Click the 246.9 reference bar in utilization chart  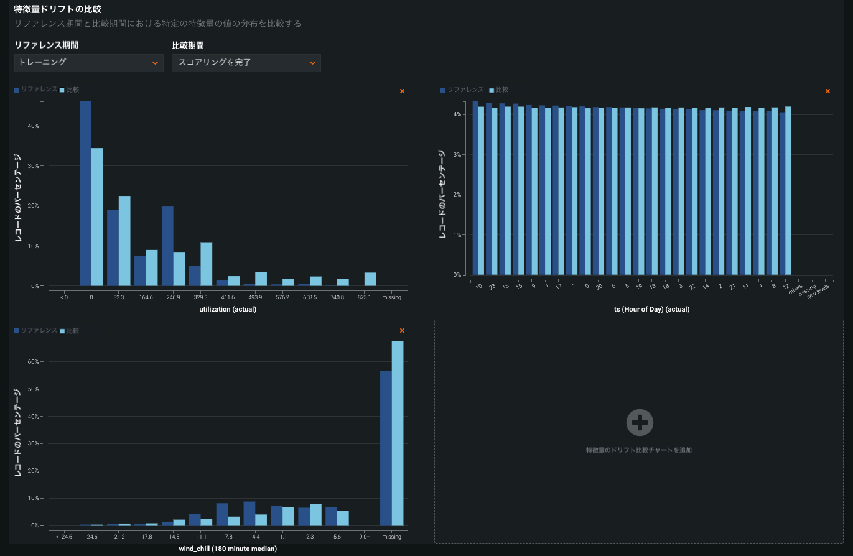(167, 246)
